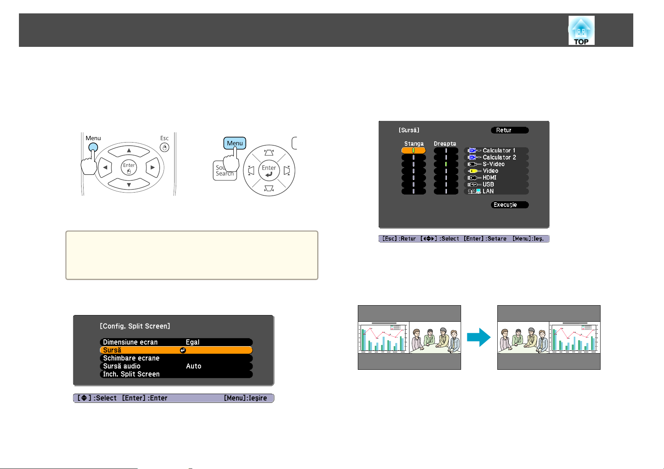
Task: Push the blue Menu button on control panel
Action: coord(235,143)
